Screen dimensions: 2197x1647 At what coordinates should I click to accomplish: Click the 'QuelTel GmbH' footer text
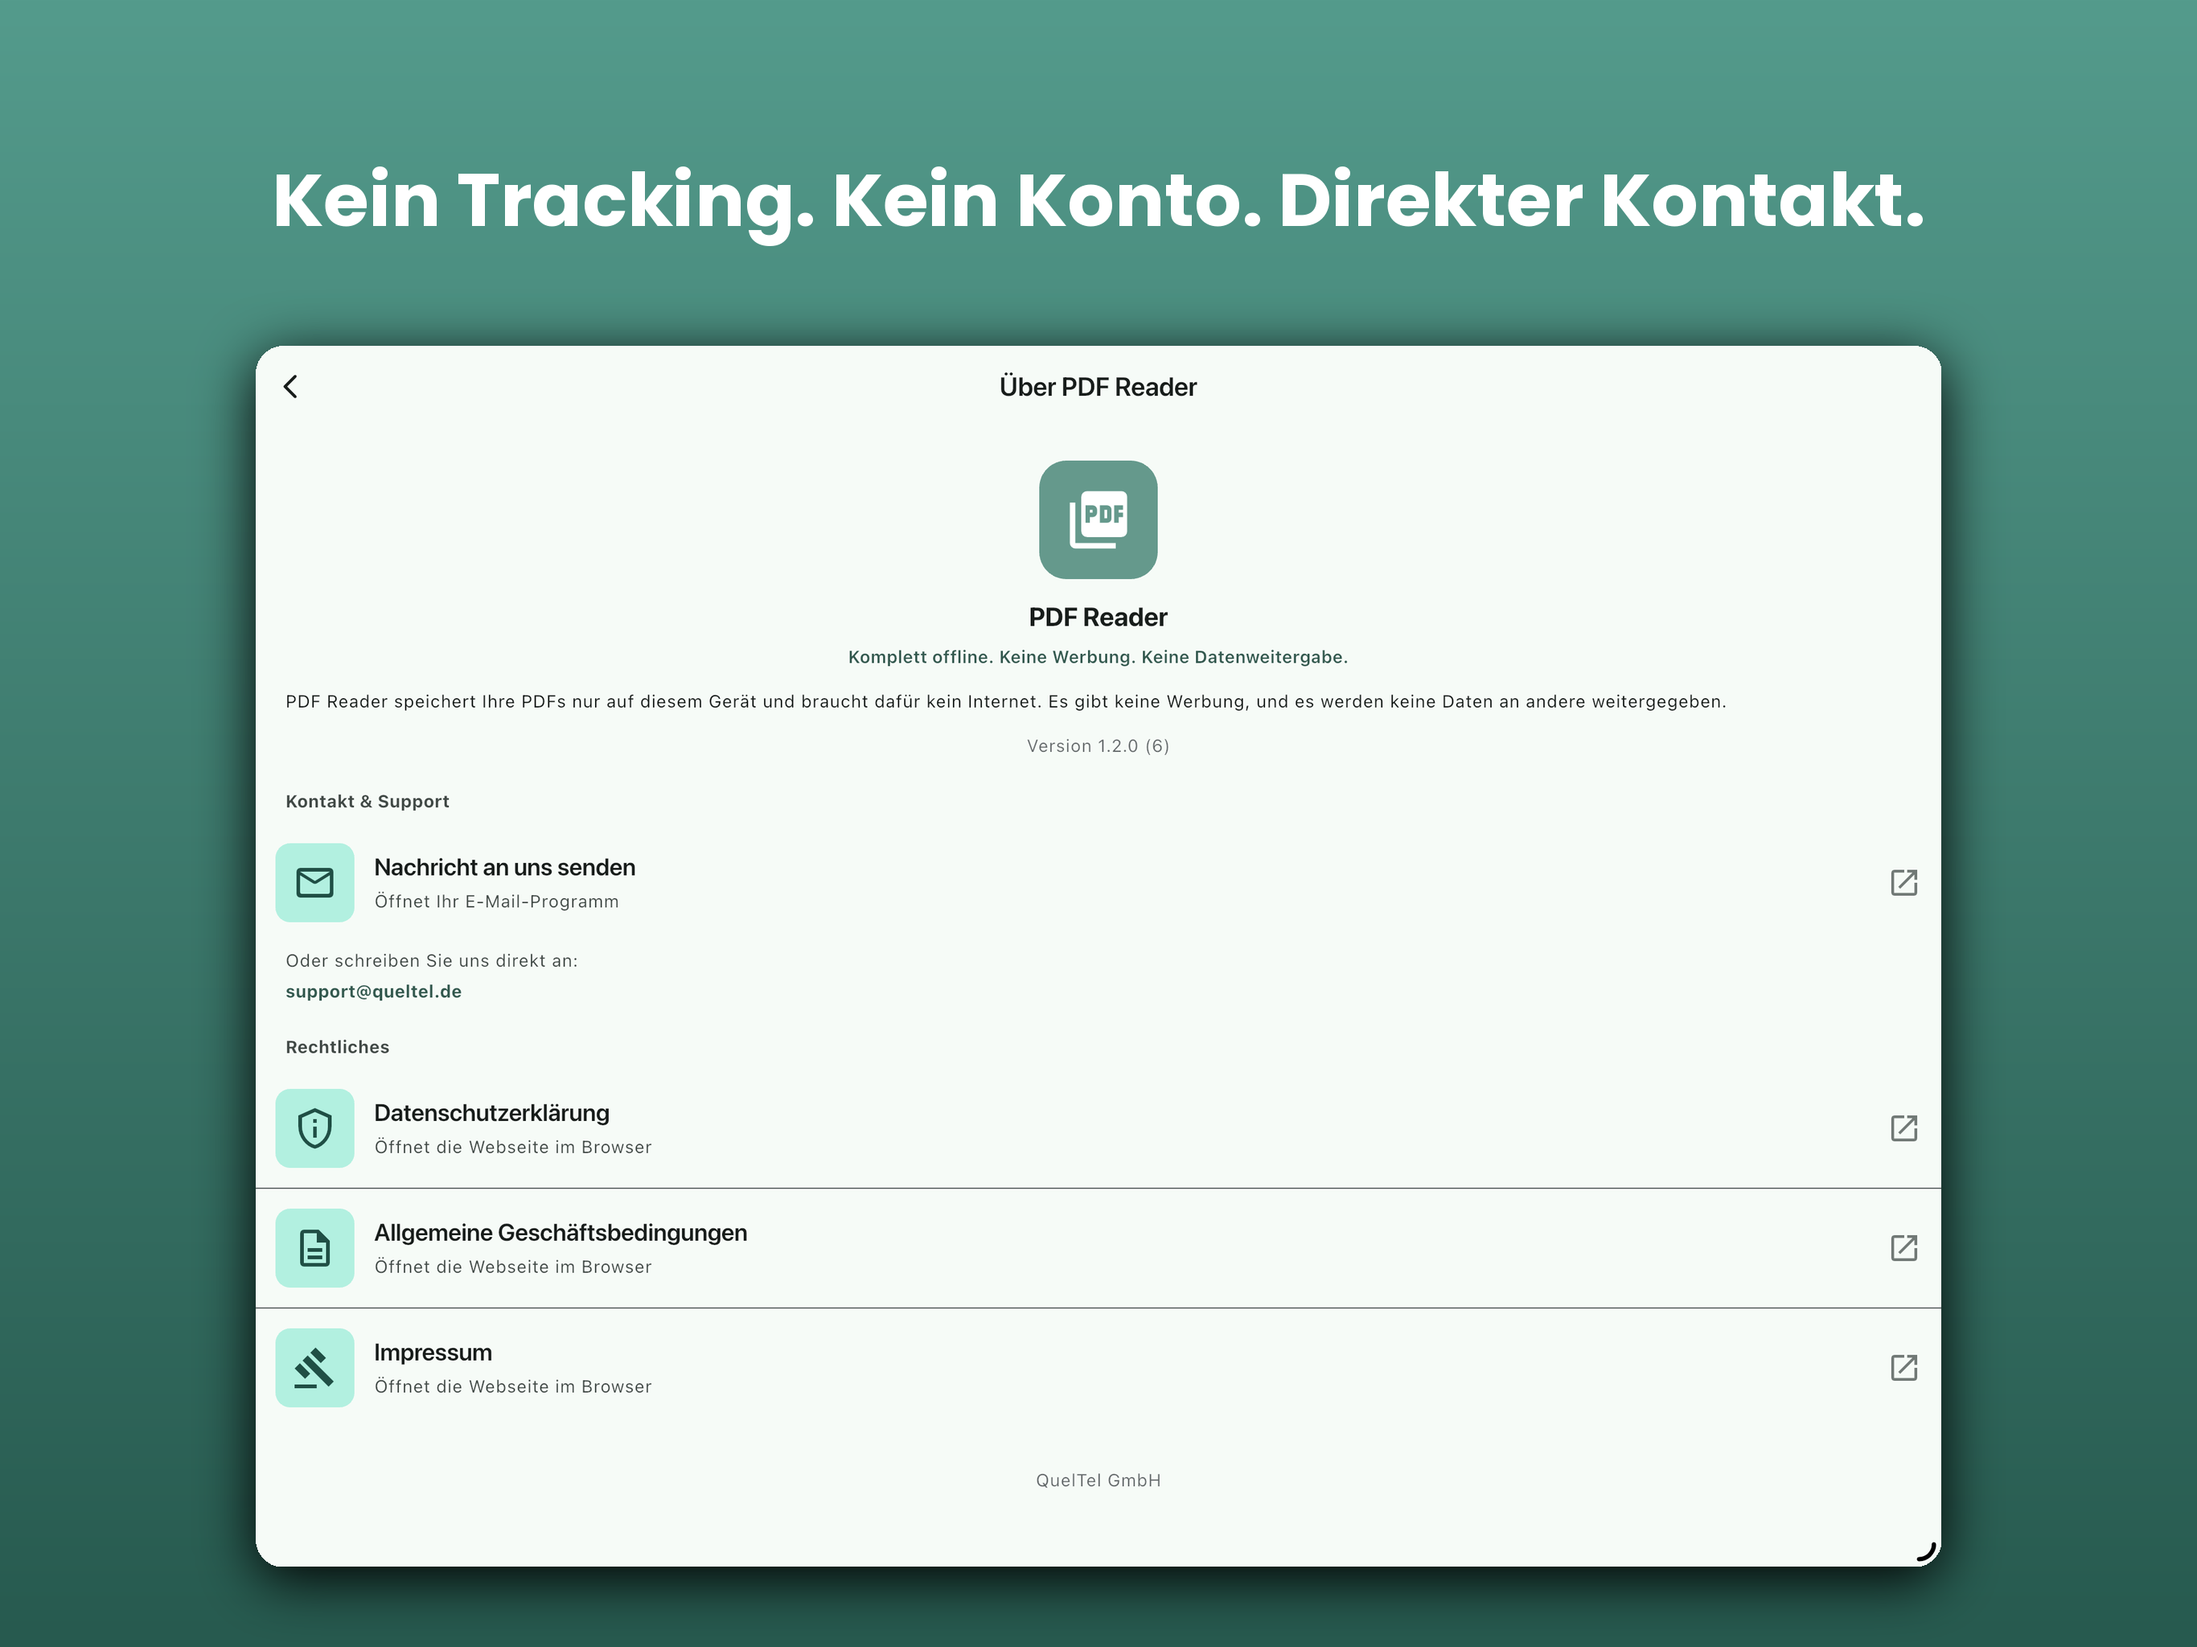click(1098, 1480)
